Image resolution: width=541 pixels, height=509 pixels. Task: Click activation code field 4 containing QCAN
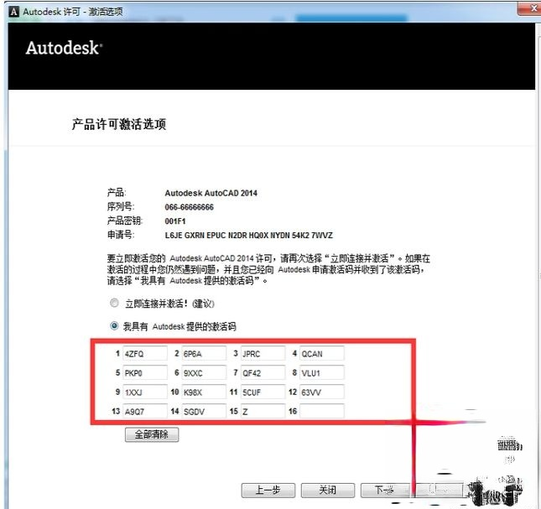click(x=322, y=354)
